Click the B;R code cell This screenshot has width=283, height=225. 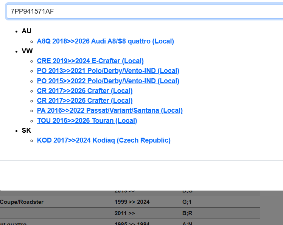tap(188, 213)
